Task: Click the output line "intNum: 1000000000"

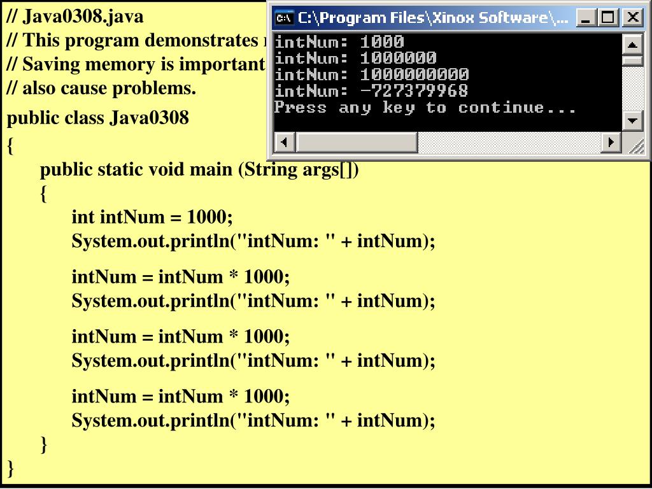Action: tap(371, 74)
